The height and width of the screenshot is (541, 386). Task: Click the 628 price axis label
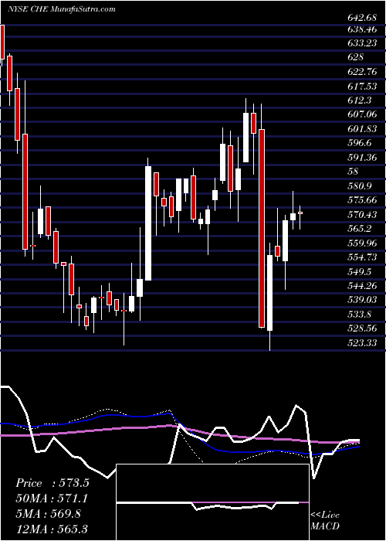(355, 57)
